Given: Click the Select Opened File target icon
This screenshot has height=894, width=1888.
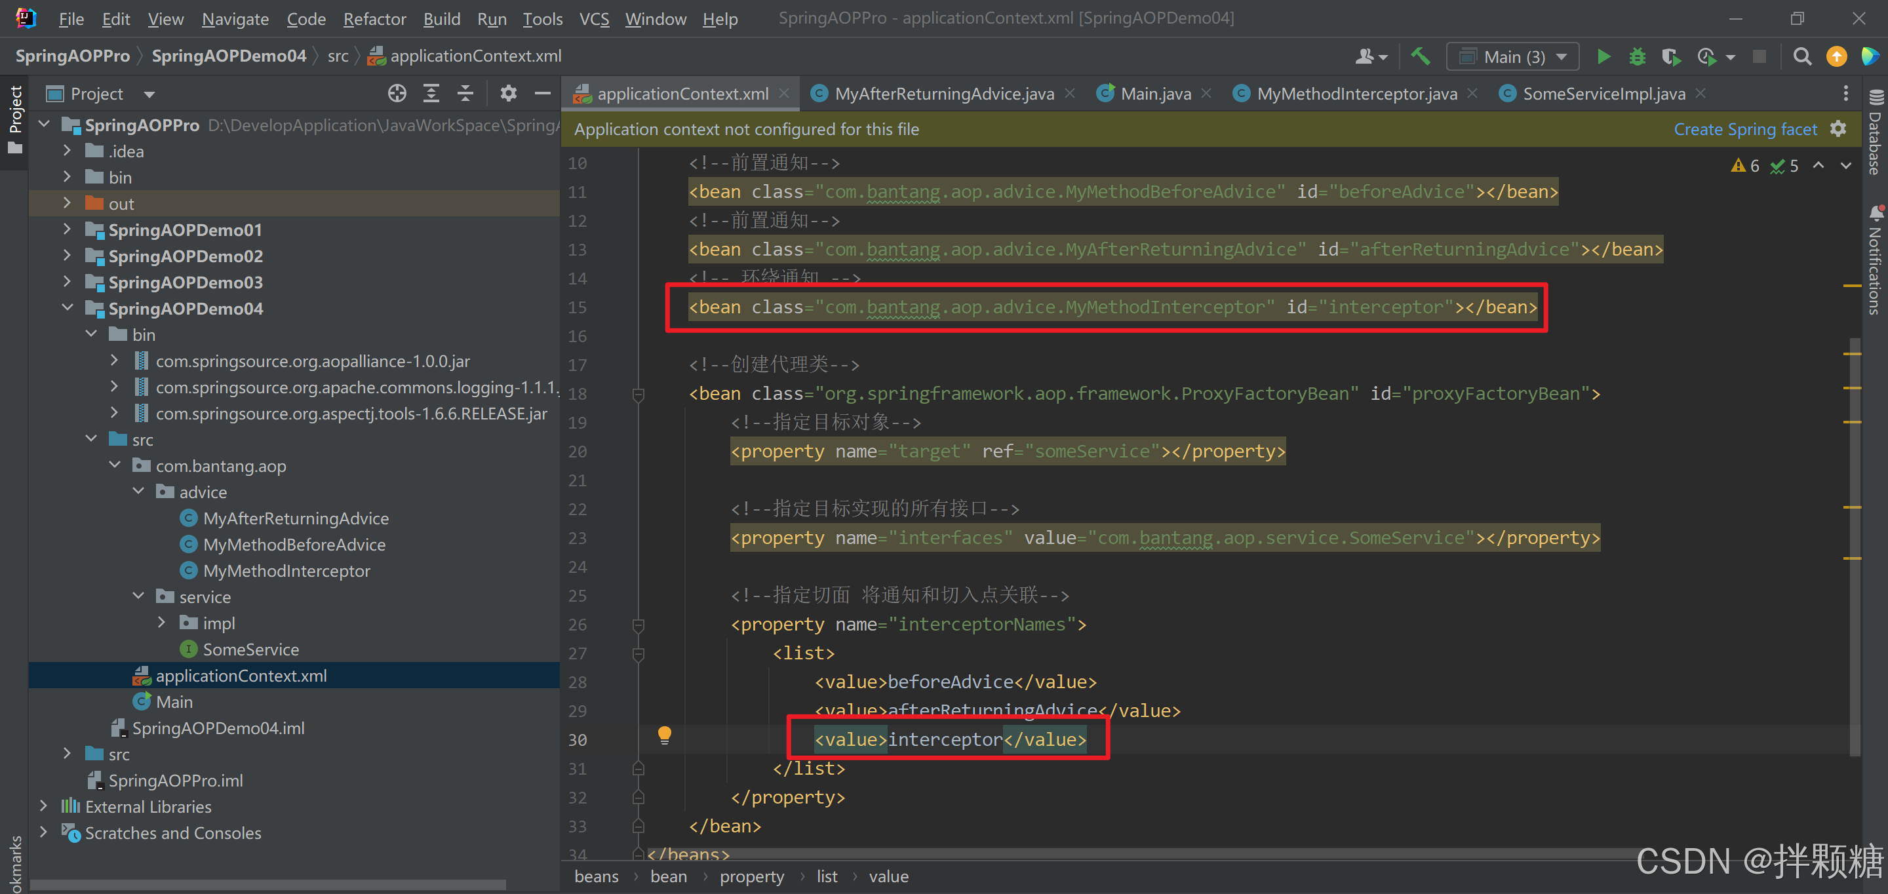Looking at the screenshot, I should 397,94.
